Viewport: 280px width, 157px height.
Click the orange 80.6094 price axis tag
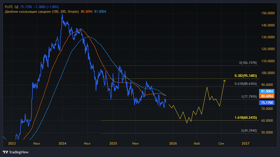click(x=267, y=96)
